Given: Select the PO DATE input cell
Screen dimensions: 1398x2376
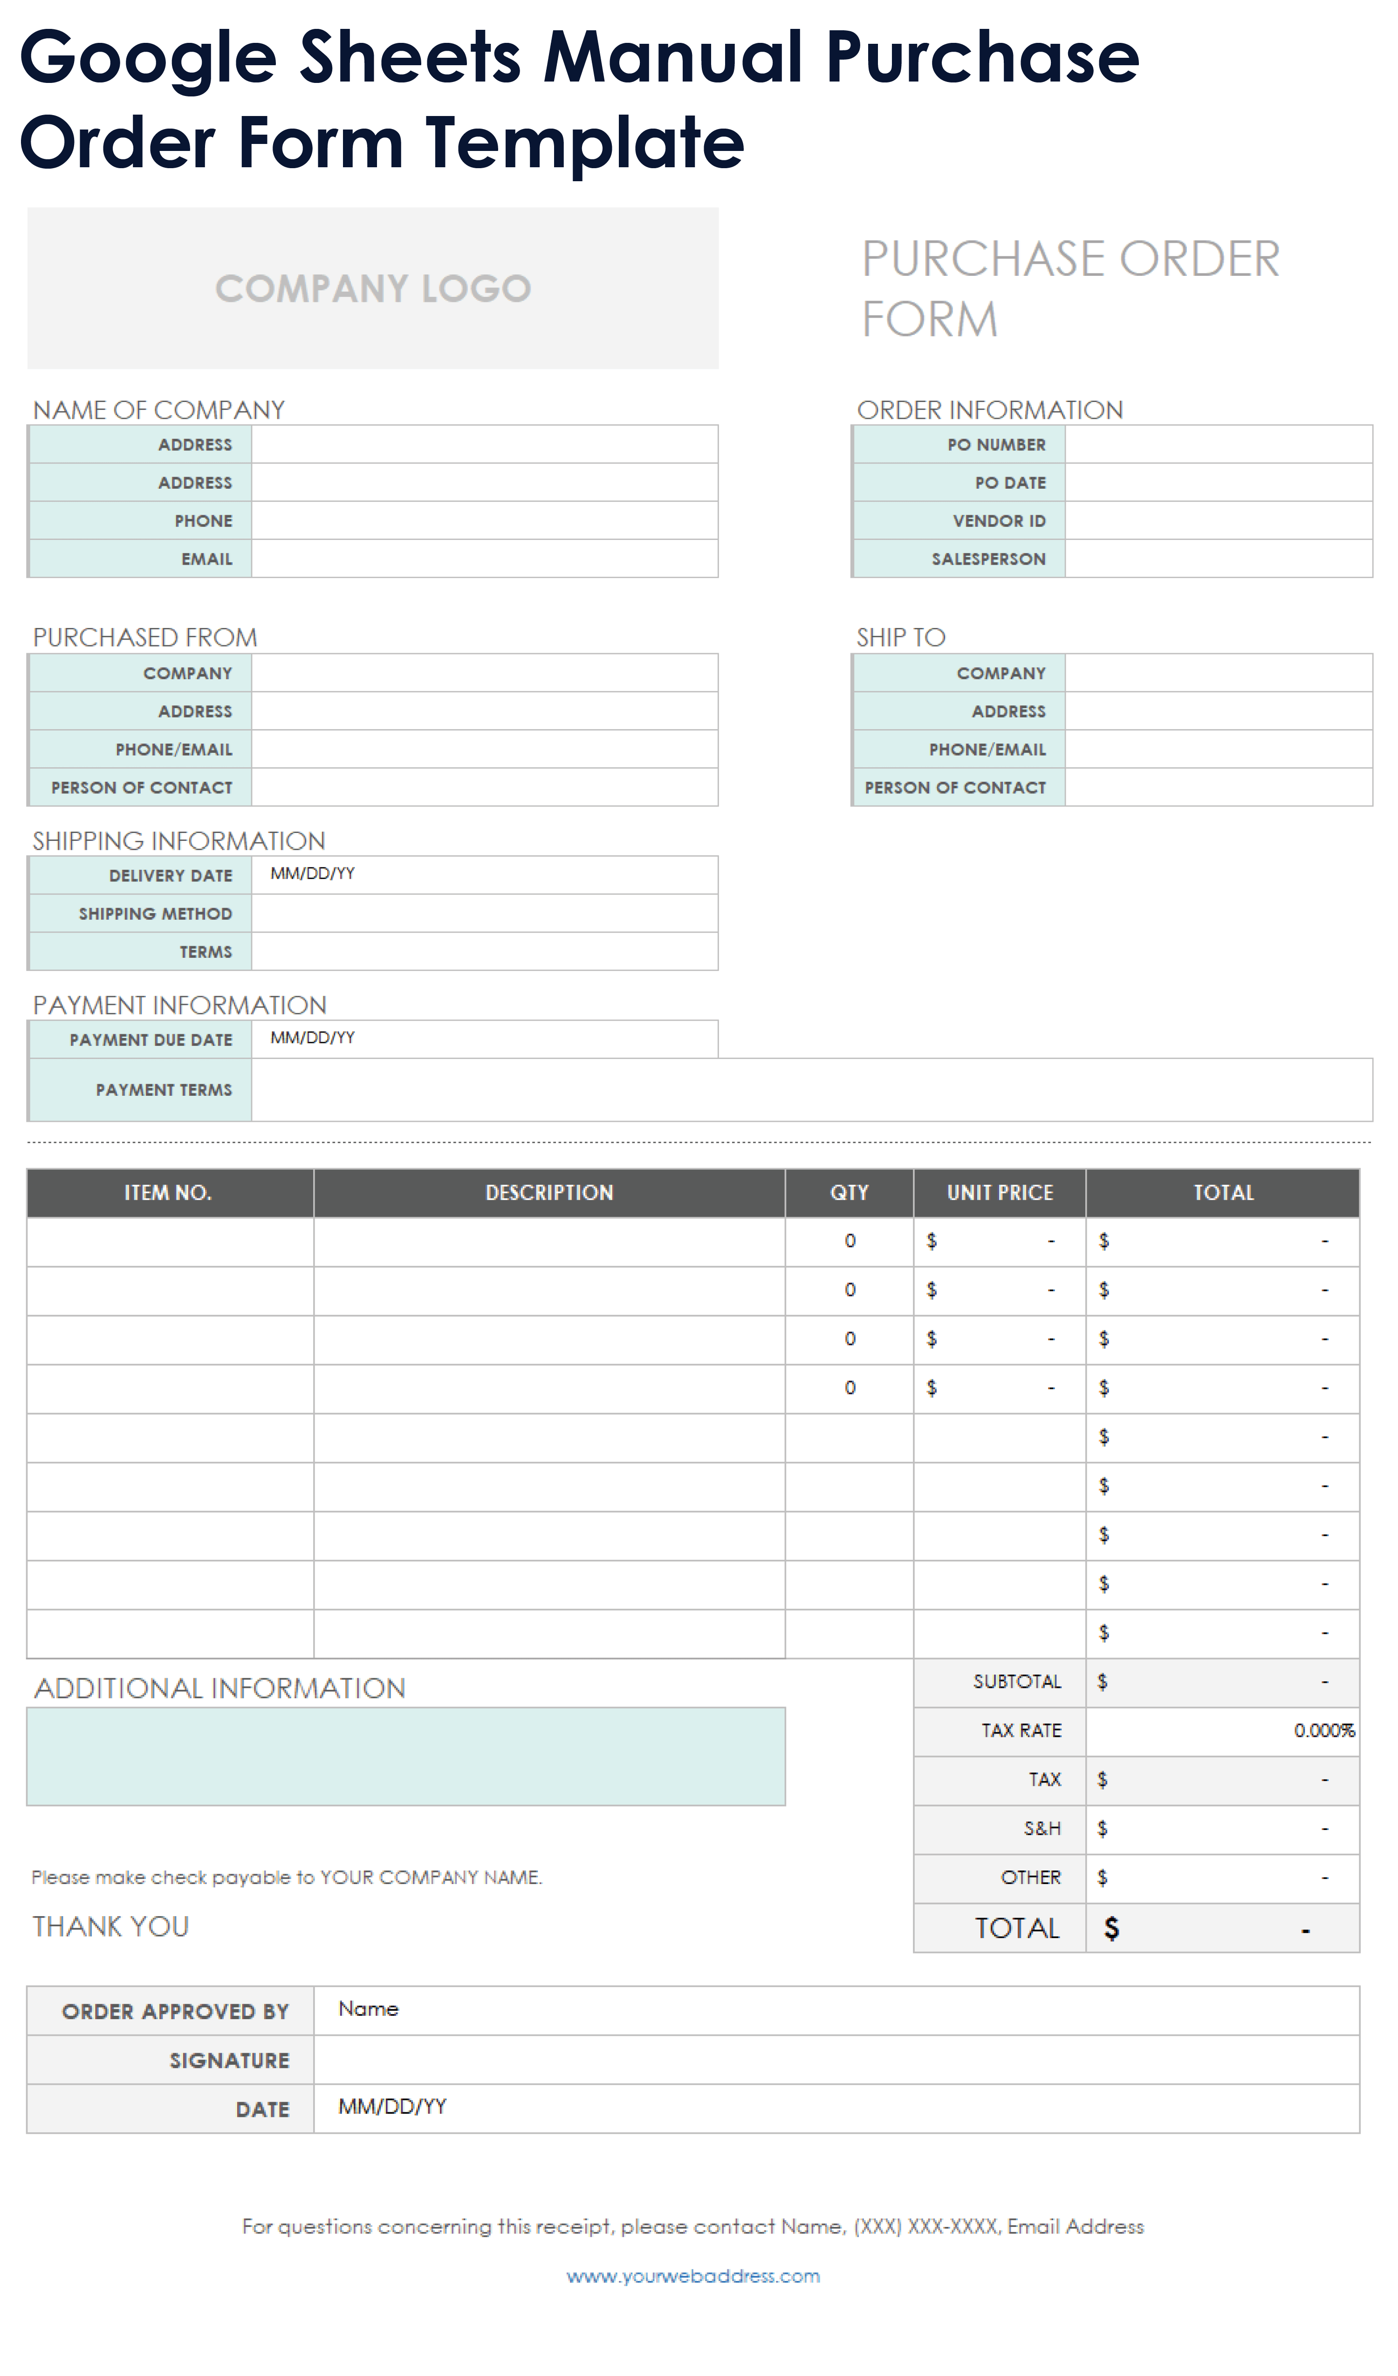Looking at the screenshot, I should pos(1219,482).
